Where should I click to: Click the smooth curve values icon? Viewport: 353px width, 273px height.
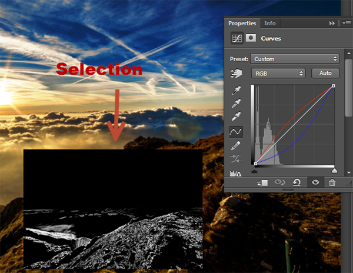(236, 159)
